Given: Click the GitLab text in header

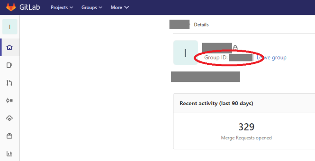Looking at the screenshot, I should click(30, 7).
